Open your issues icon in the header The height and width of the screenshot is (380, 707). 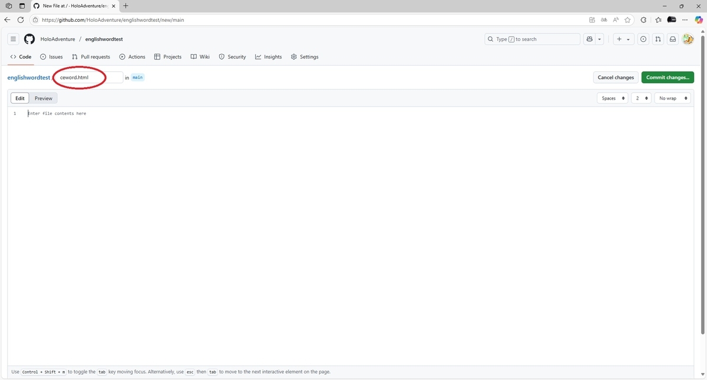643,39
